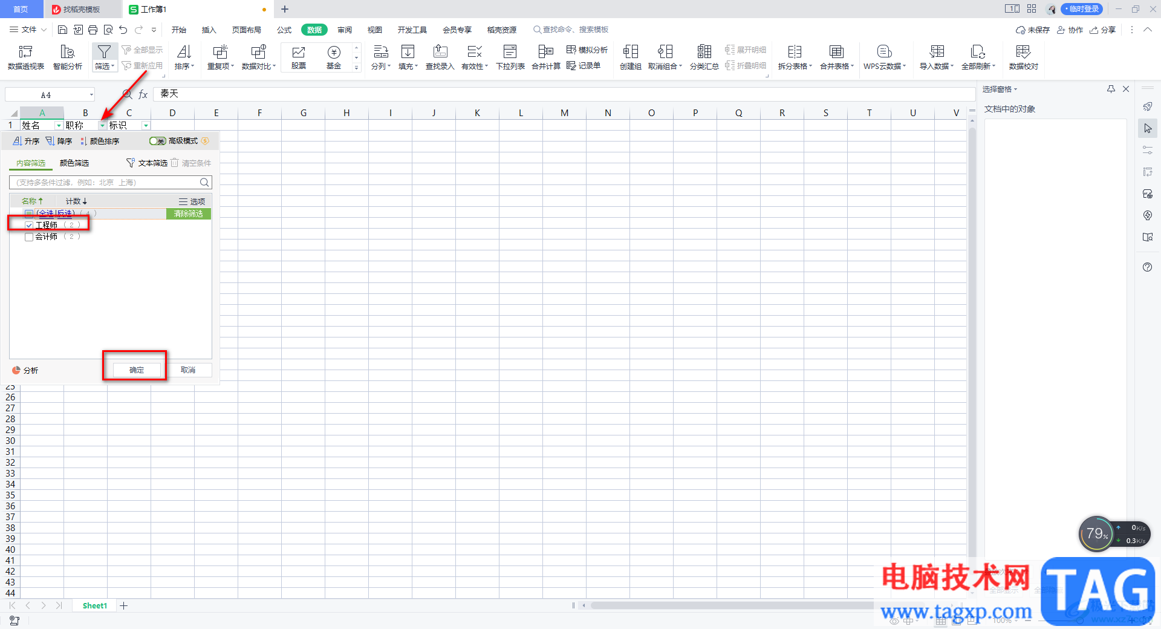Open the 数据对比 data compare tool
This screenshot has width=1161, height=629.
[258, 57]
